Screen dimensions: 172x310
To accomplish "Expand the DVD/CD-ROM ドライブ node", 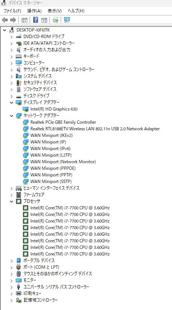I will [x=11, y=37].
